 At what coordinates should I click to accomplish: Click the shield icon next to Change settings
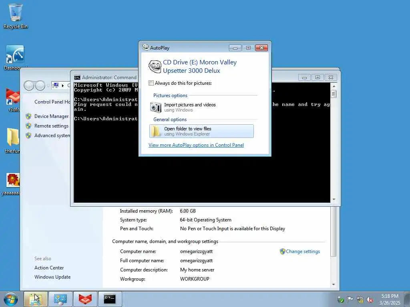pyautogui.click(x=282, y=251)
